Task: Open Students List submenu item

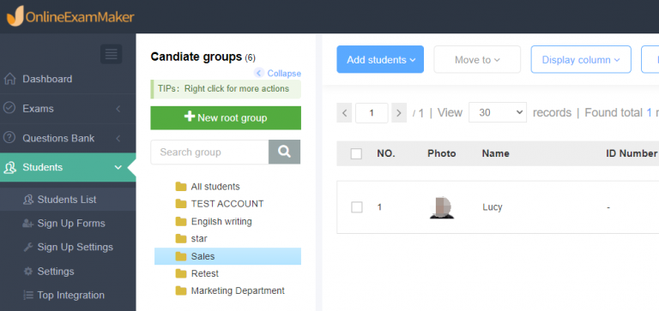Action: click(x=68, y=200)
